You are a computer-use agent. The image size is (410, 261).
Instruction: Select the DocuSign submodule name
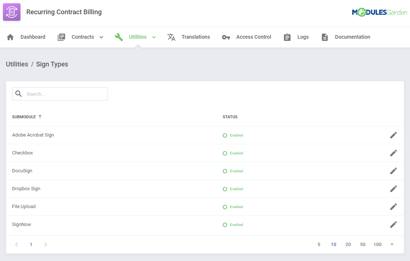22,171
